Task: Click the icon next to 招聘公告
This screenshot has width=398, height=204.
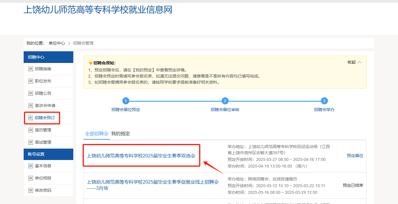Action: [x=30, y=94]
